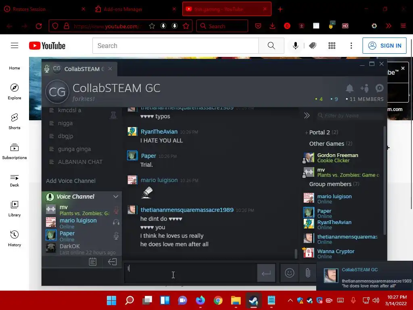The height and width of the screenshot is (310, 413).
Task: Open the voice channel notes icon
Action: [93, 262]
